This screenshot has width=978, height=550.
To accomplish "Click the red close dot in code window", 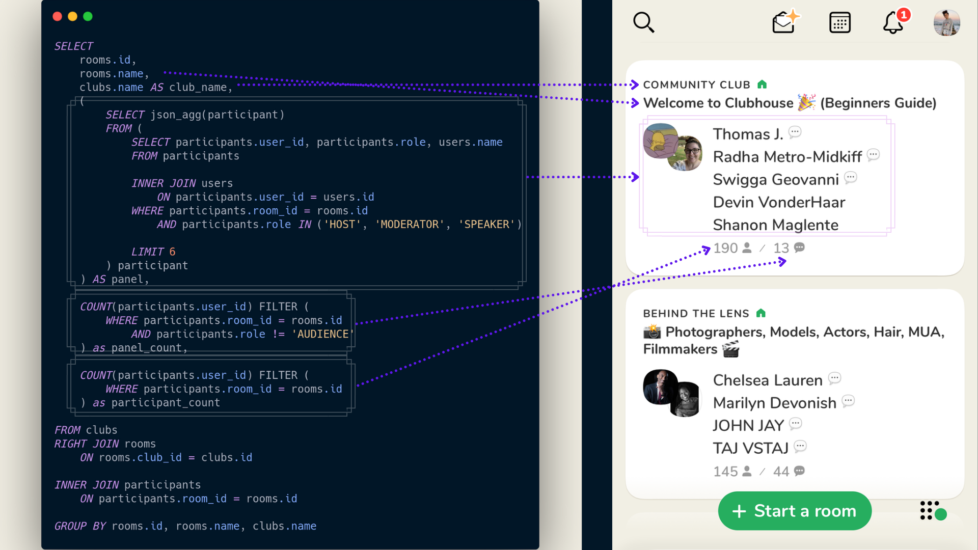I will (58, 16).
